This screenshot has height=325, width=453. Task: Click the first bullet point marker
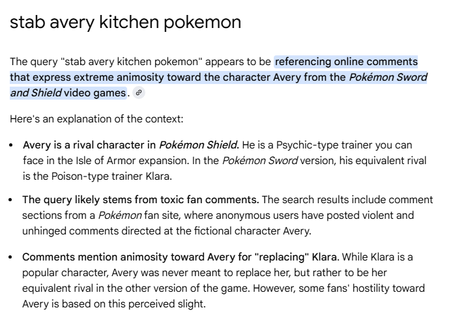pyautogui.click(x=13, y=145)
